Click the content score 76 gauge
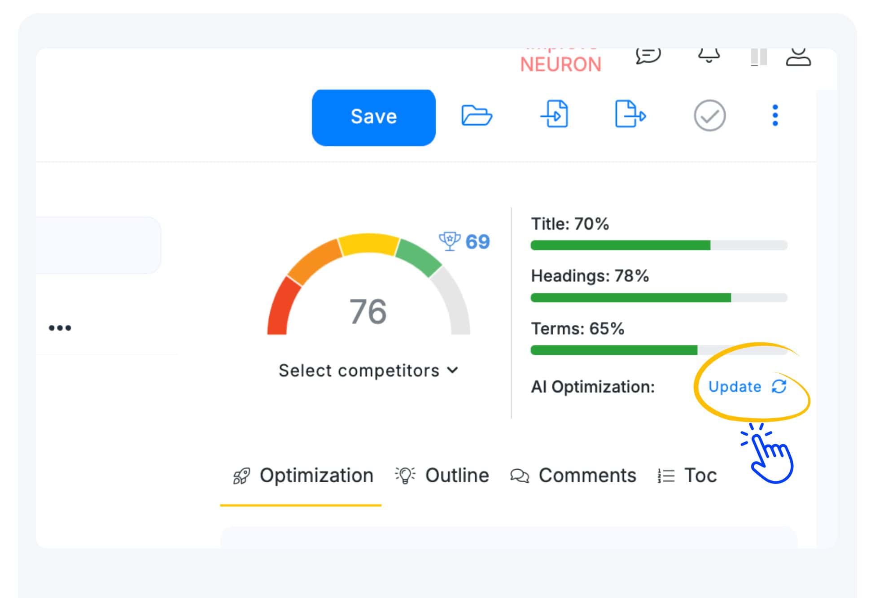 368,284
